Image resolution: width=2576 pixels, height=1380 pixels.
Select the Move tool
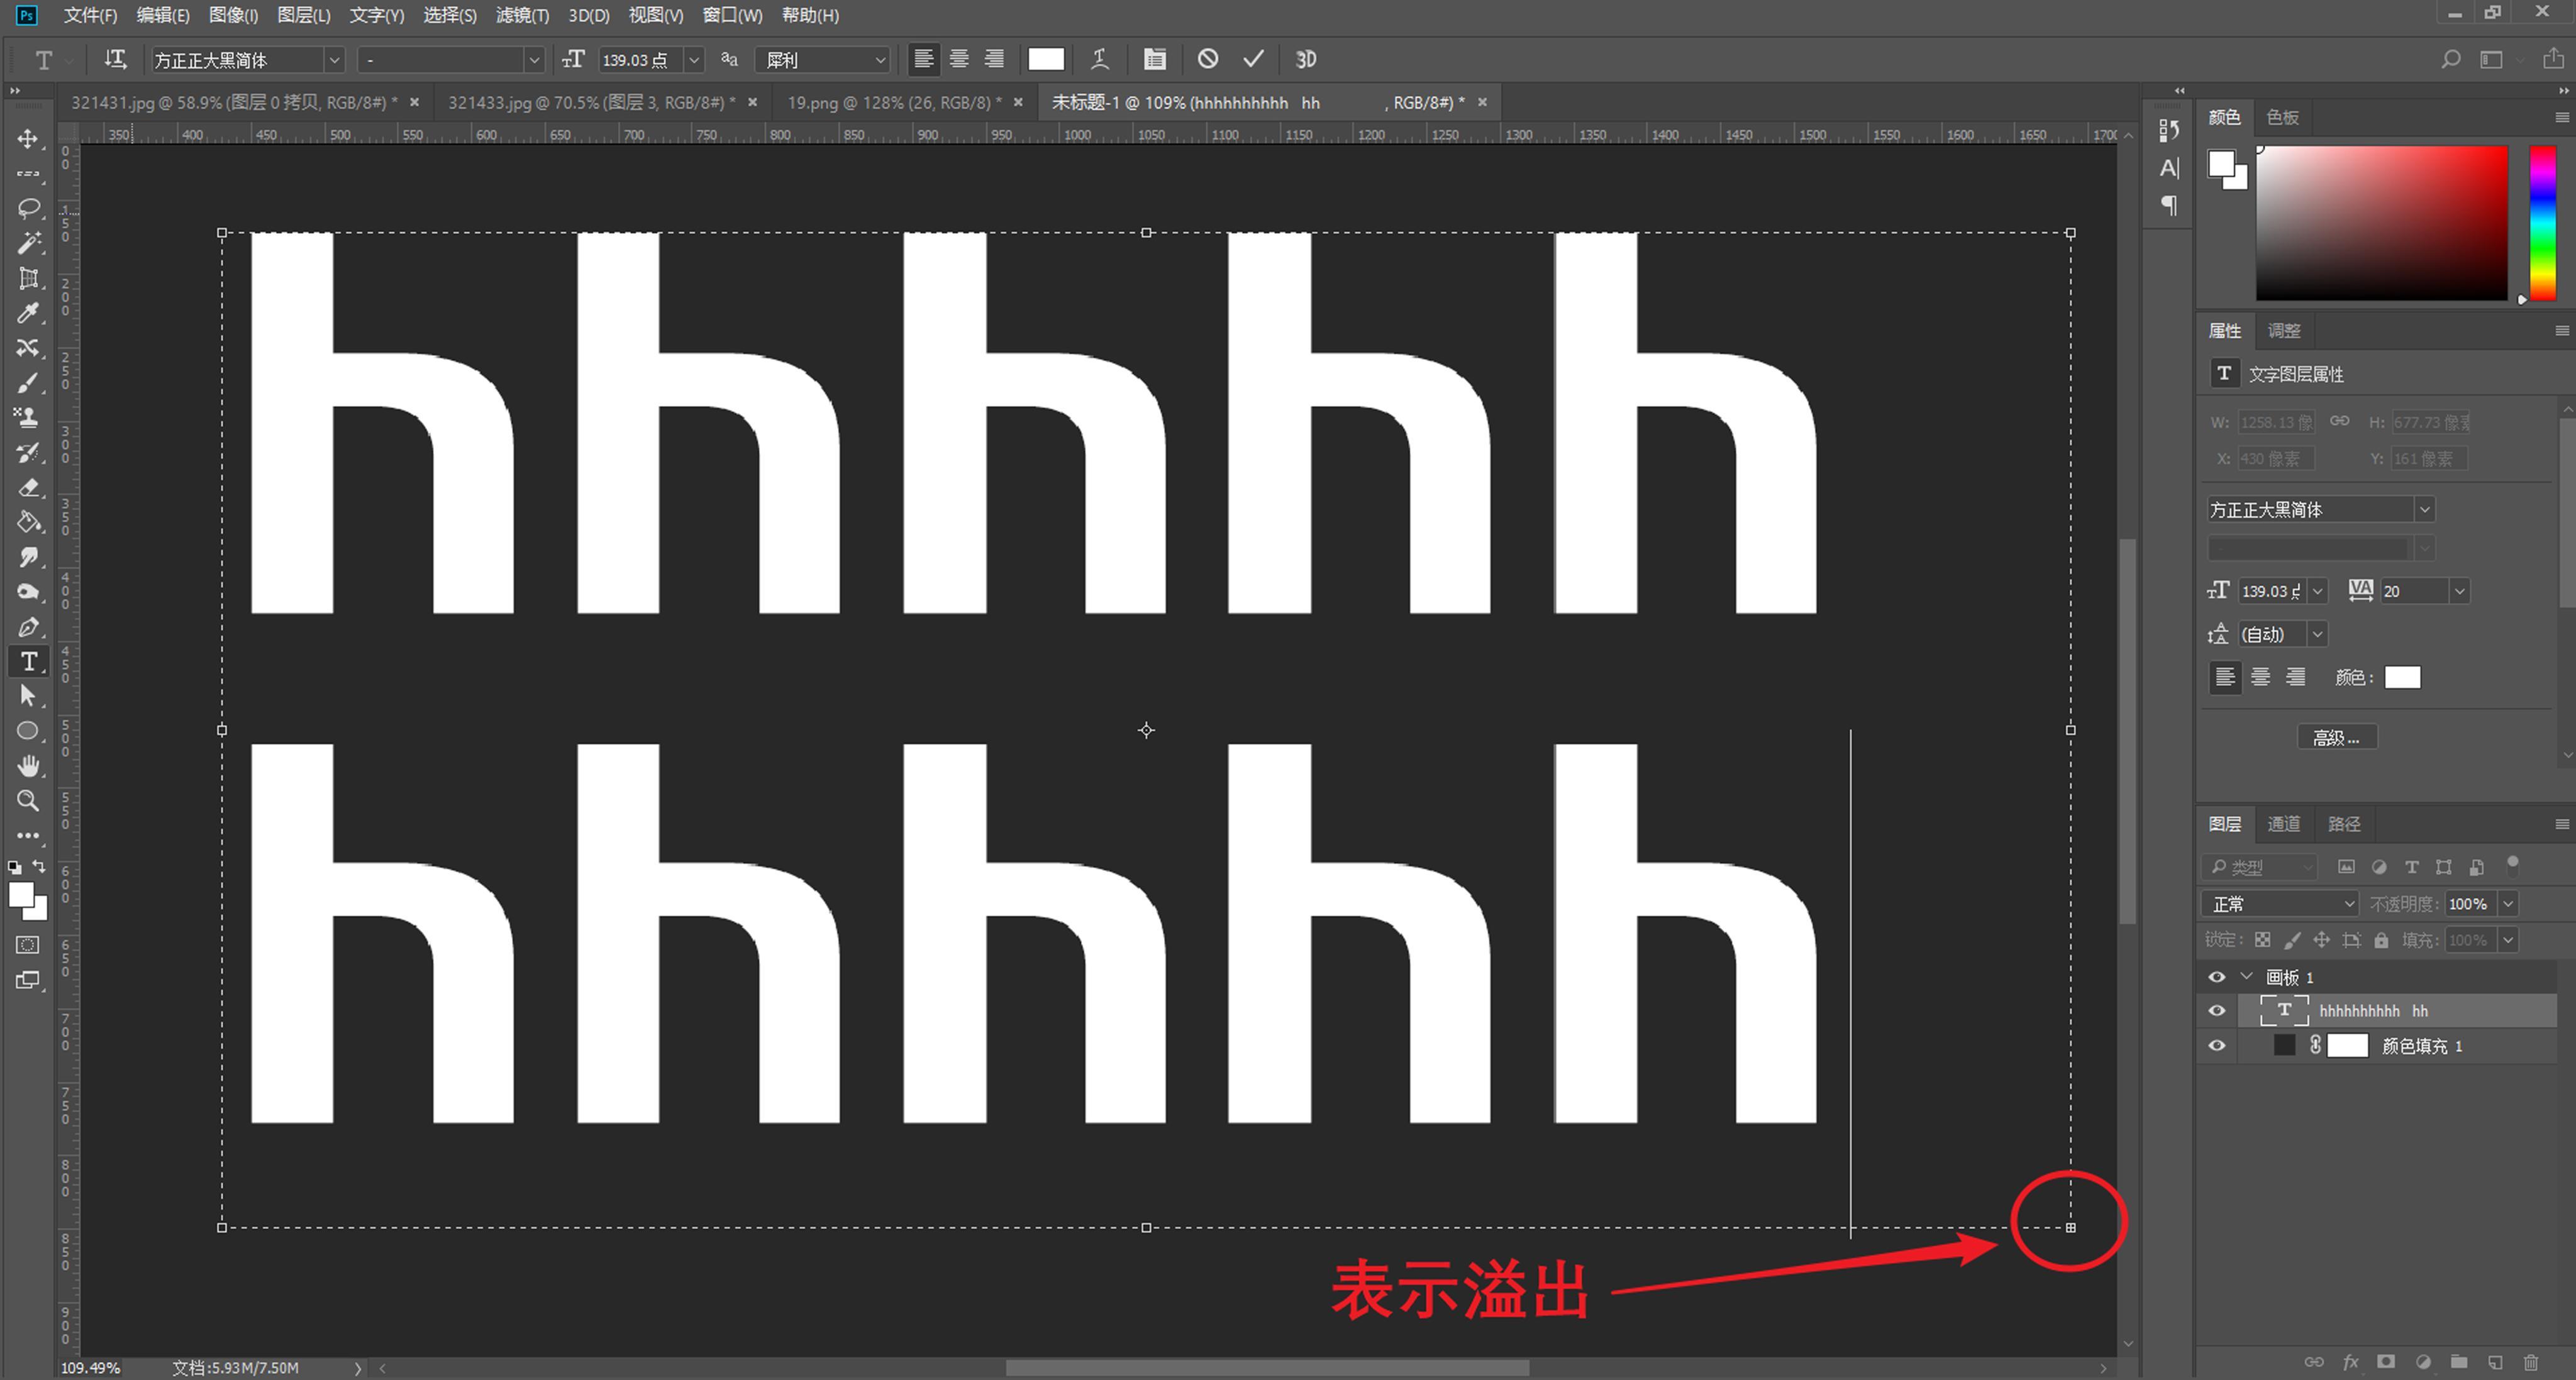(28, 139)
